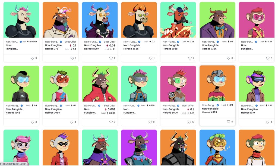Open red-jacket bull image with 0.092 offer
The image size is (278, 166).
pyautogui.click(x=100, y=83)
